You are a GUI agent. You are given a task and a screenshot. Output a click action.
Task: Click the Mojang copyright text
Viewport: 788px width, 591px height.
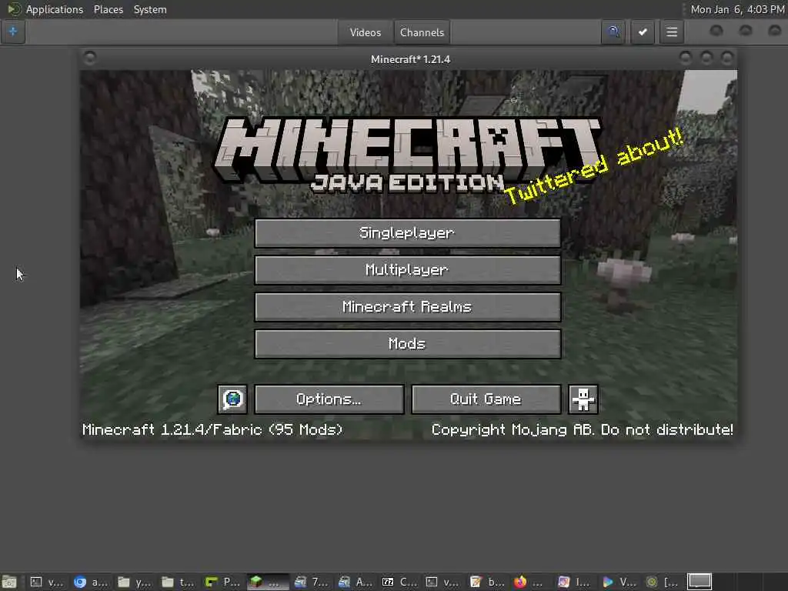click(x=582, y=429)
